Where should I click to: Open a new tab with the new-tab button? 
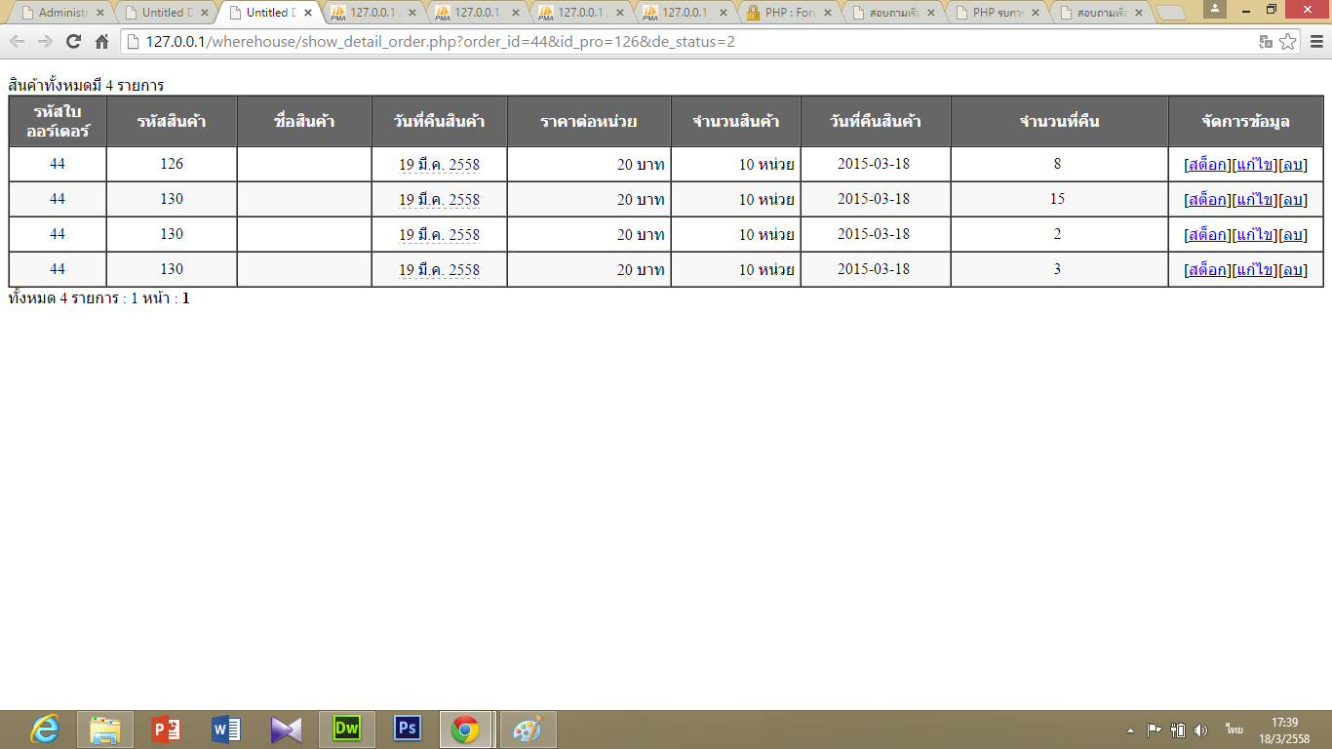(x=1170, y=13)
